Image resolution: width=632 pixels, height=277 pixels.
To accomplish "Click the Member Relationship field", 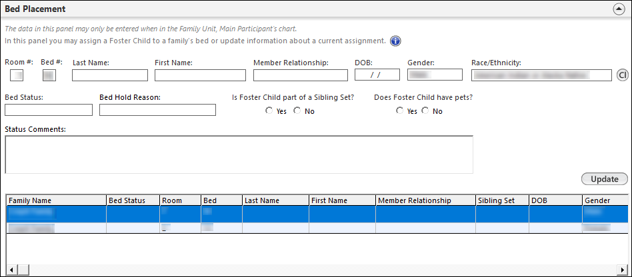I will point(301,75).
